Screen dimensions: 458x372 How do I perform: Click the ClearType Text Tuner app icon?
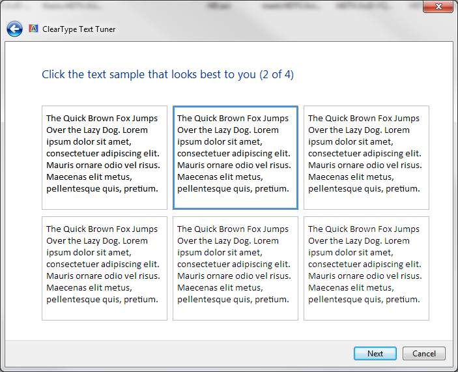[34, 29]
